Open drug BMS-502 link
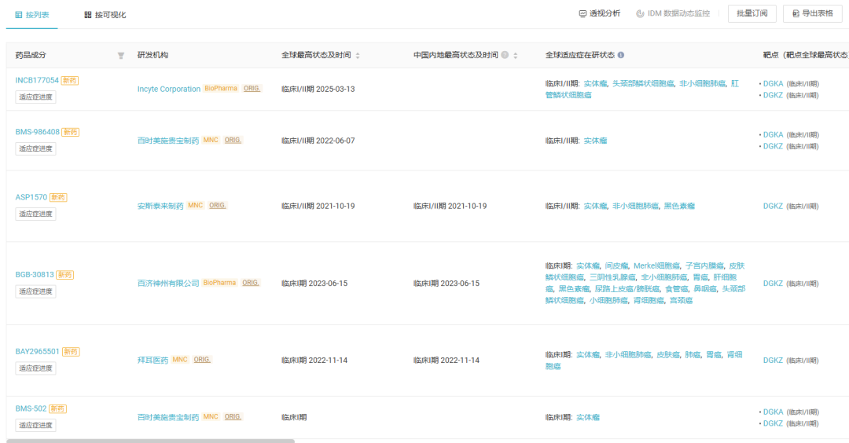Image resolution: width=849 pixels, height=443 pixels. pos(31,408)
